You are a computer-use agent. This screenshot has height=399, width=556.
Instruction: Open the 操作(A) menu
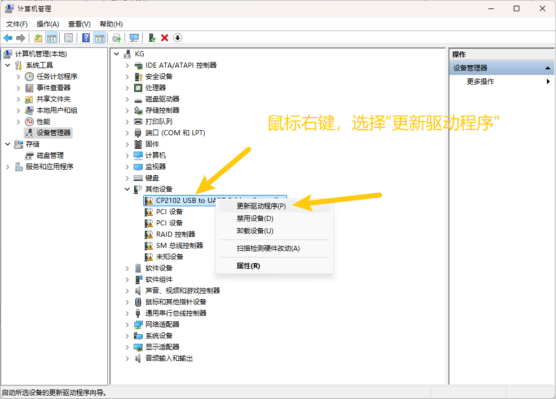pyautogui.click(x=47, y=24)
